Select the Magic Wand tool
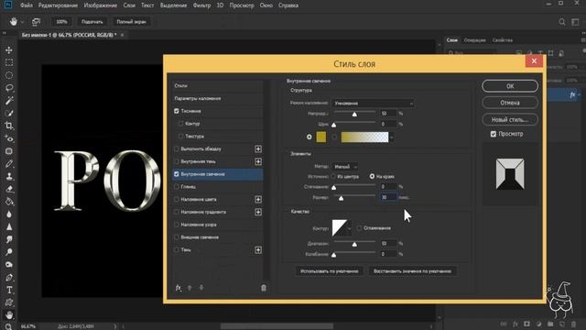This screenshot has height=330, width=586. (x=9, y=100)
